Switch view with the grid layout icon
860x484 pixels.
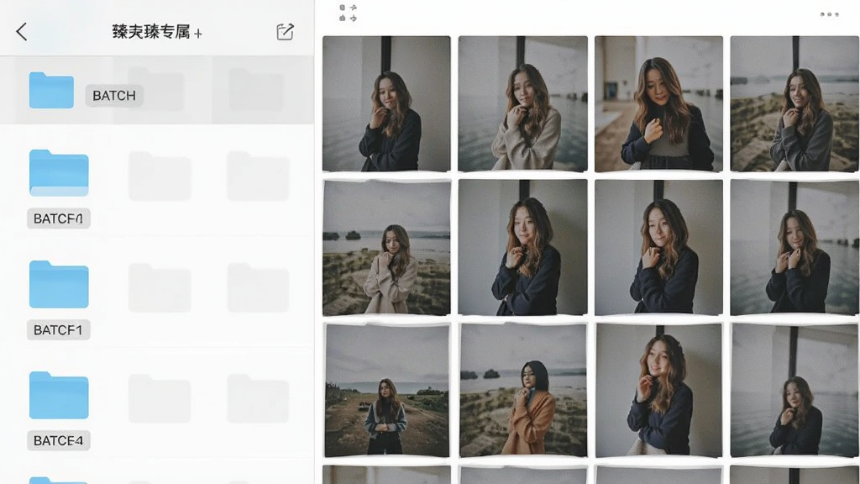click(x=348, y=13)
